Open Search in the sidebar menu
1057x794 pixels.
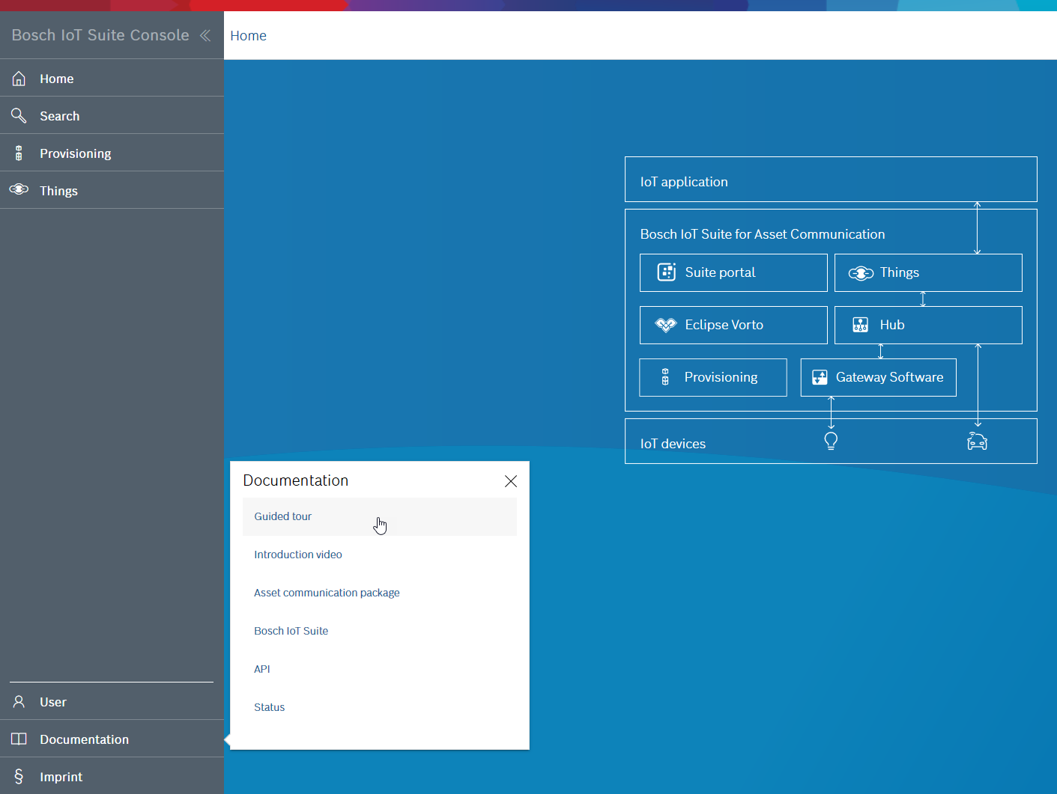(112, 116)
